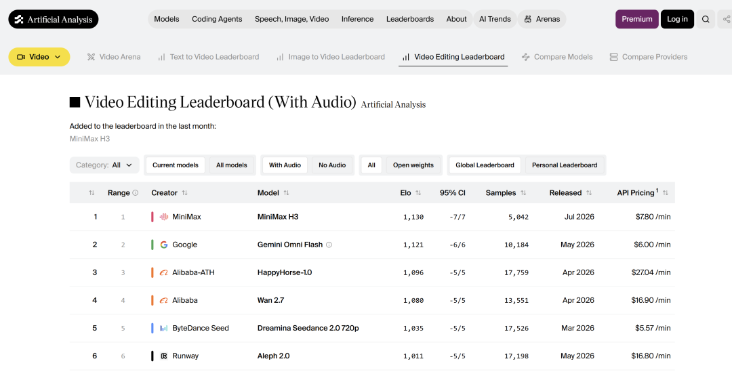Open the Inference menu
732x376 pixels.
[x=358, y=19]
